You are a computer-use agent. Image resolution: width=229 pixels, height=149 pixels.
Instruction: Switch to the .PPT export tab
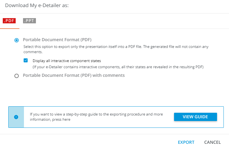[x=29, y=21]
